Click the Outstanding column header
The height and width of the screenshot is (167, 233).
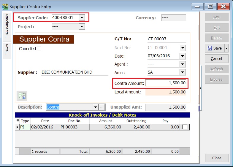point(136,121)
